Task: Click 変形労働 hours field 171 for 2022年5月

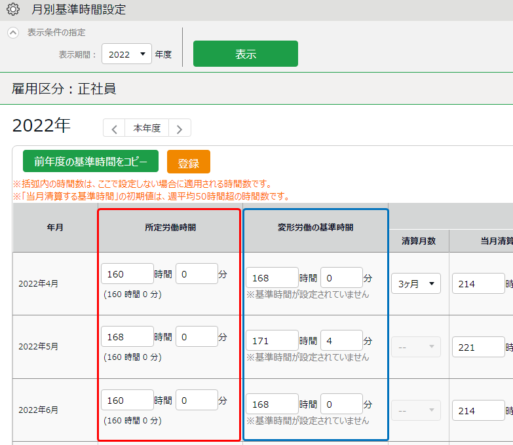Action: (x=272, y=340)
